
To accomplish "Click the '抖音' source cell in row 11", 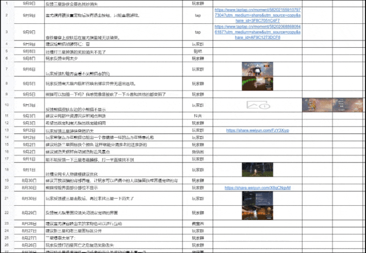I will tap(198, 116).
